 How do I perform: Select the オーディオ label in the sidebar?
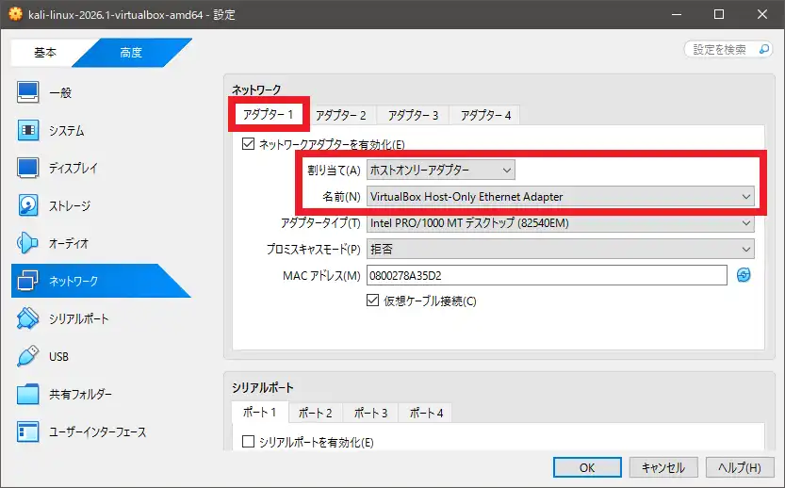tap(69, 243)
